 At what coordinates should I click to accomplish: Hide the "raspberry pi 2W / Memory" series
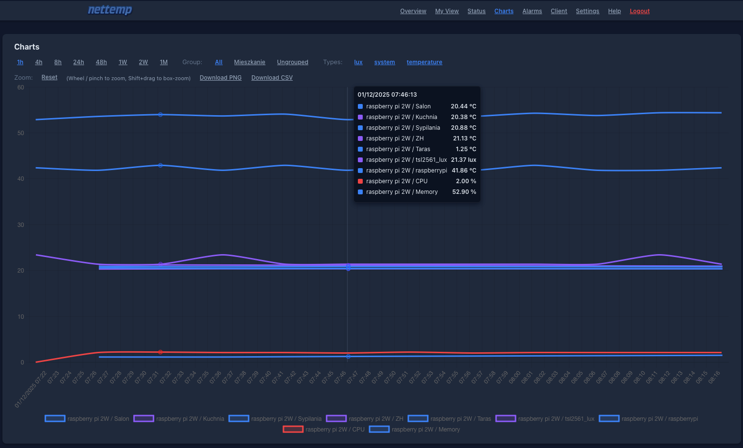(x=425, y=429)
